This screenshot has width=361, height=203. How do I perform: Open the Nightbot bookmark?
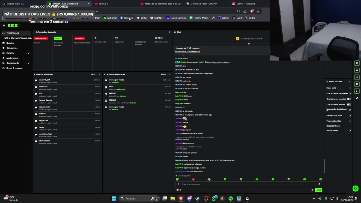point(157,18)
